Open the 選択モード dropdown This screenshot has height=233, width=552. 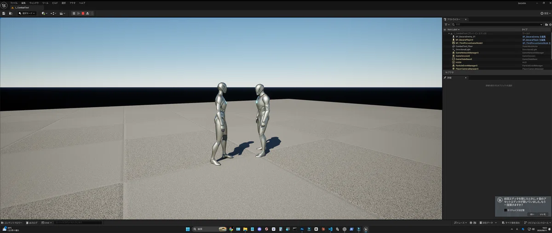click(27, 13)
